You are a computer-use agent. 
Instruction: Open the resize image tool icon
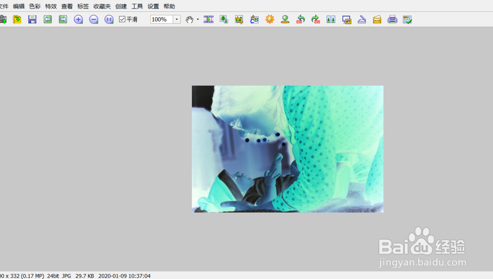[224, 20]
